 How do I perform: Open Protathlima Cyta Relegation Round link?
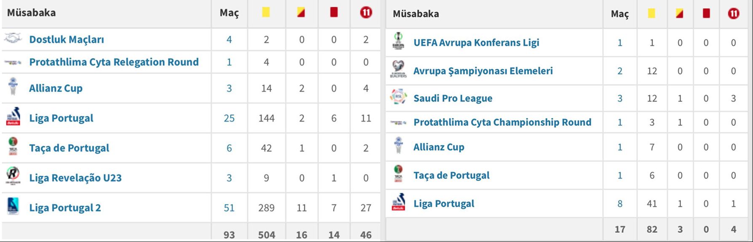pos(114,62)
